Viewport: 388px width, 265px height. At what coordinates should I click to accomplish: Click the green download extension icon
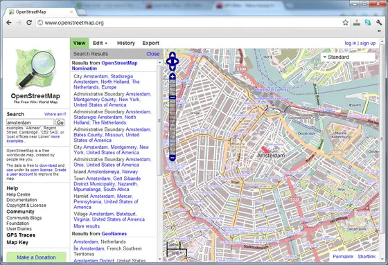coord(357,23)
